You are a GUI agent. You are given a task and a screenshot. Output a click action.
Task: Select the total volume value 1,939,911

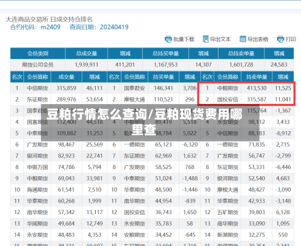point(87,65)
